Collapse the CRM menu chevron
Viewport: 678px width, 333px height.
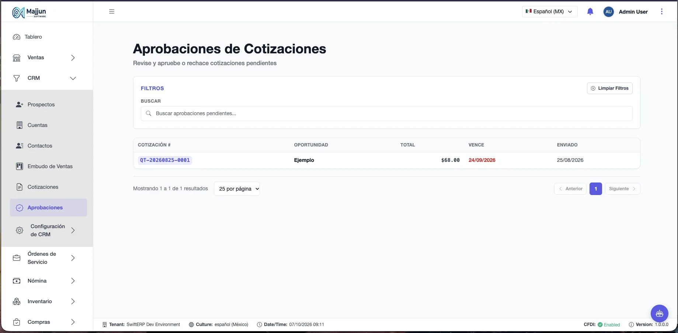73,78
